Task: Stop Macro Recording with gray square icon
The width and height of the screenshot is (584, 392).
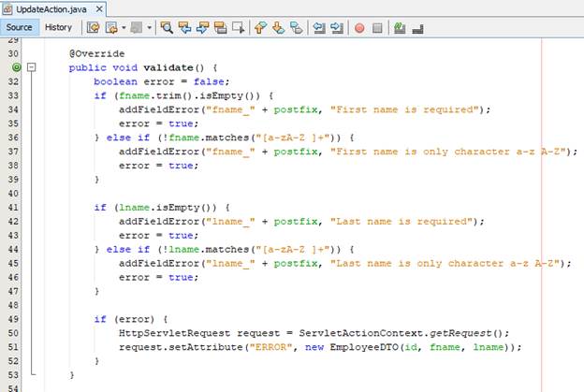Action: [x=377, y=28]
